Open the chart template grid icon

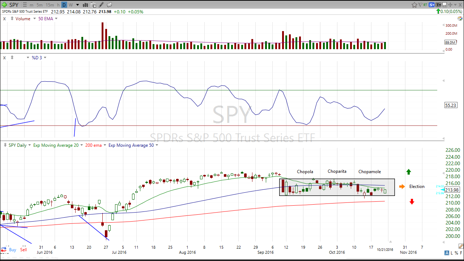point(93,5)
